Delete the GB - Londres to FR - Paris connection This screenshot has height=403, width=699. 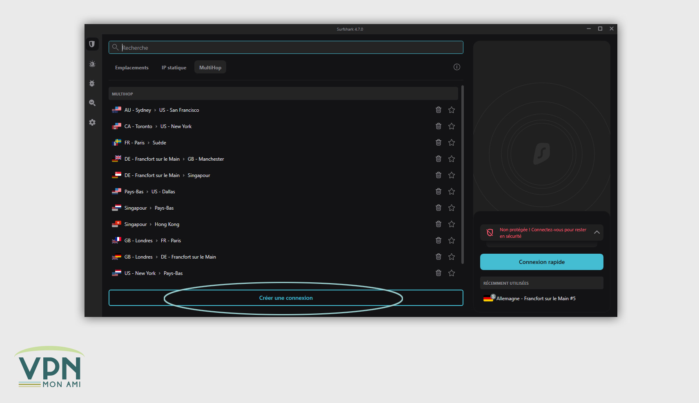439,240
